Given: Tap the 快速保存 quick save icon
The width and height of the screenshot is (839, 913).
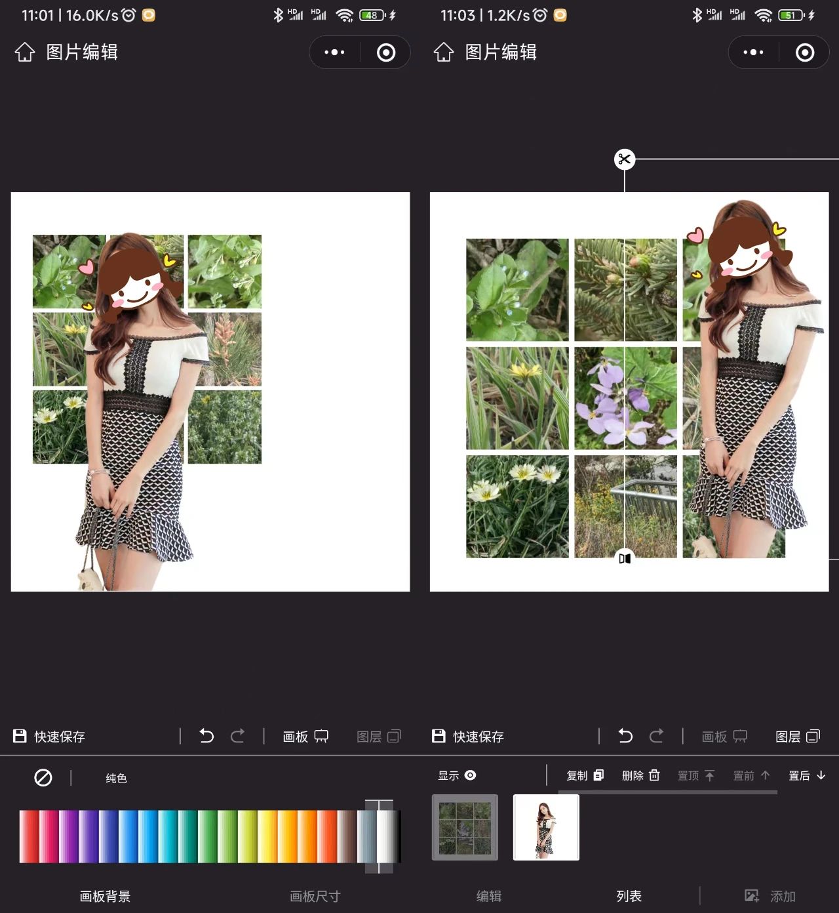Looking at the screenshot, I should coord(19,736).
